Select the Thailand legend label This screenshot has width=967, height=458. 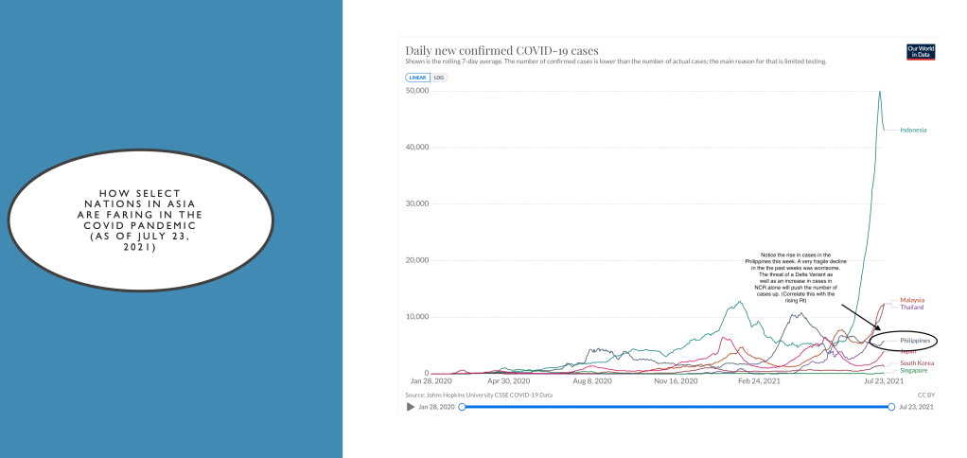coord(912,308)
